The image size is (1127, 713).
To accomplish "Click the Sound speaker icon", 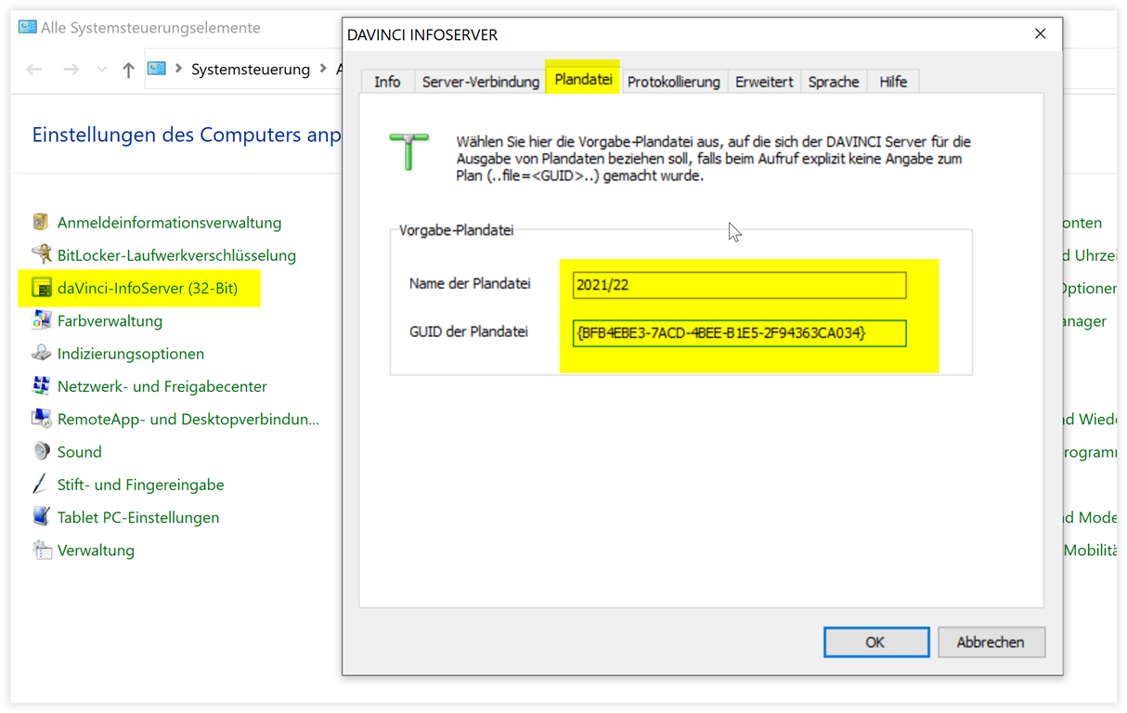I will pos(42,452).
